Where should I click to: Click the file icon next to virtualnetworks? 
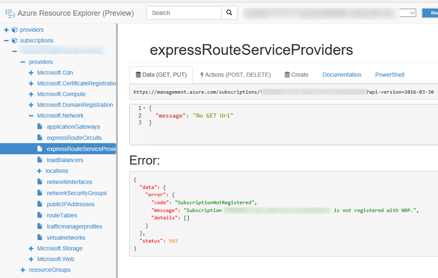40,238
